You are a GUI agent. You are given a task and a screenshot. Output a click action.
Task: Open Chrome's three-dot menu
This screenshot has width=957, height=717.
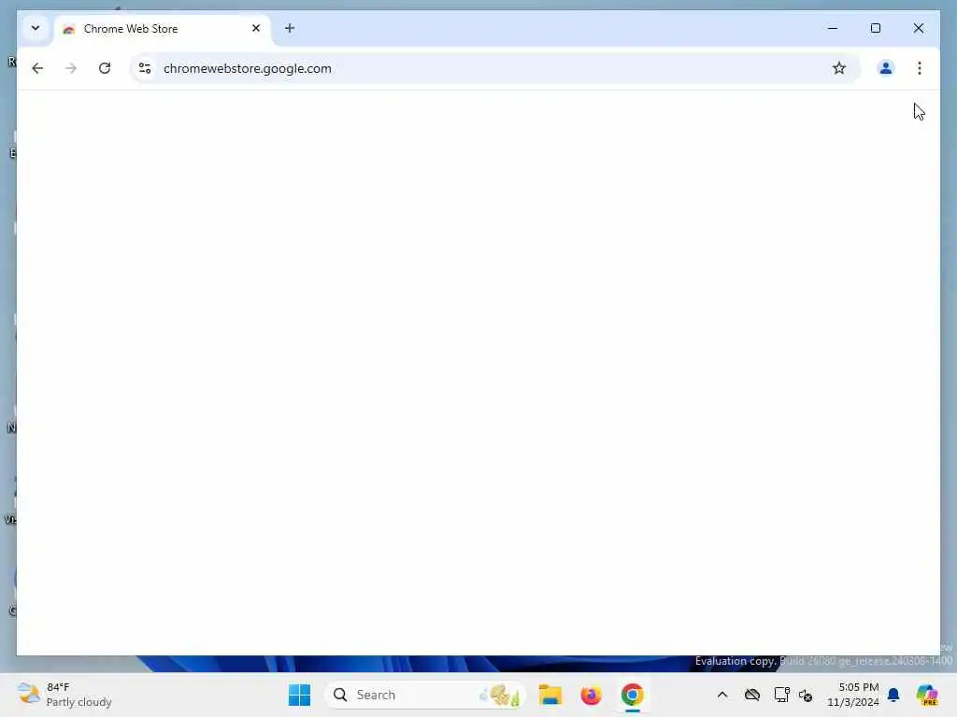920,68
